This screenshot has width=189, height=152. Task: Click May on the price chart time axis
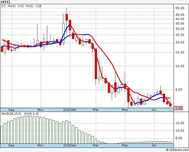(125, 110)
